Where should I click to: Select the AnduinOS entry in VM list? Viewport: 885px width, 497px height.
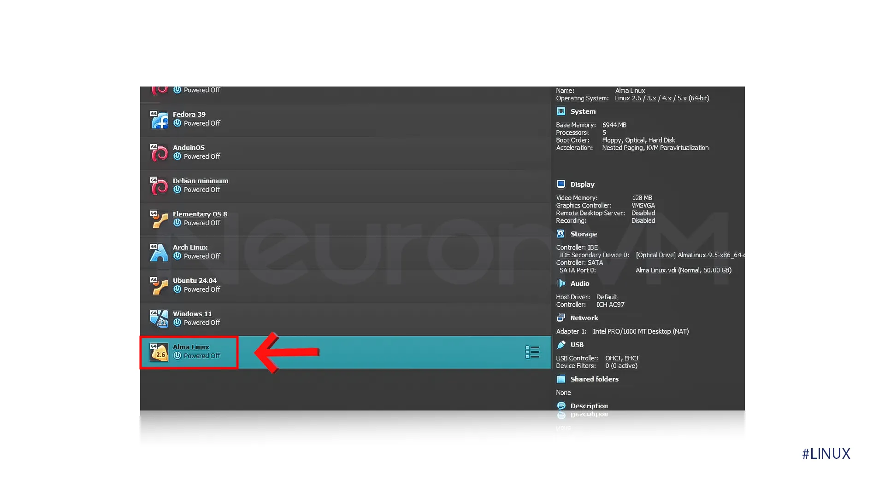point(346,153)
